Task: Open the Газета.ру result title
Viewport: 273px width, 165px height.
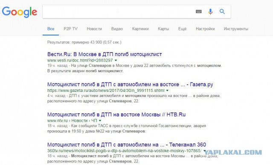Action: tap(130, 84)
